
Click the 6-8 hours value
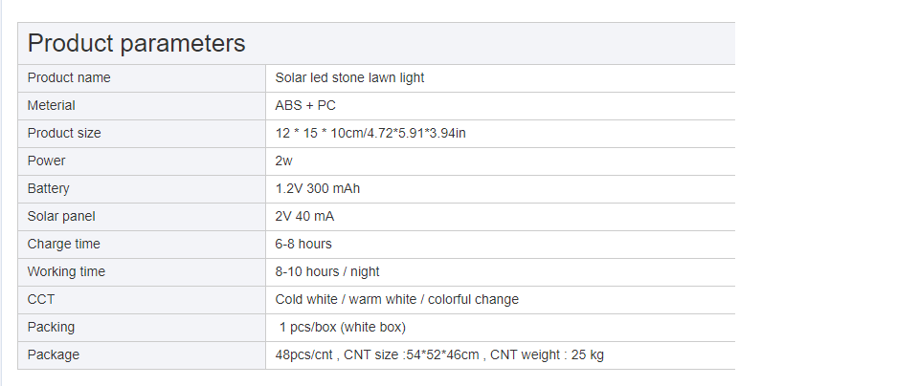[303, 244]
